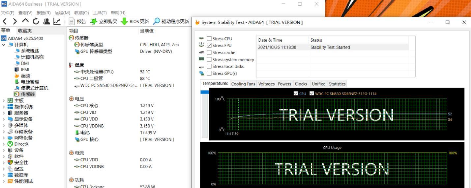Uncheck the Stress FPU checkbox
This screenshot has width=471, height=188.
click(x=209, y=46)
